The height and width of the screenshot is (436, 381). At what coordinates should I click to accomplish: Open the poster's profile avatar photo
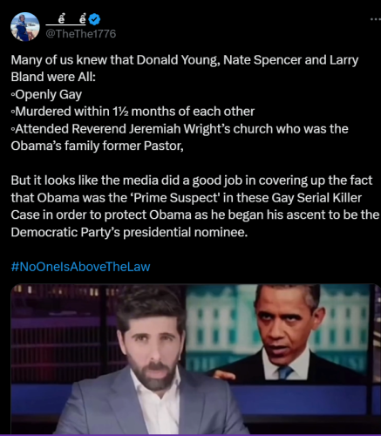[25, 27]
